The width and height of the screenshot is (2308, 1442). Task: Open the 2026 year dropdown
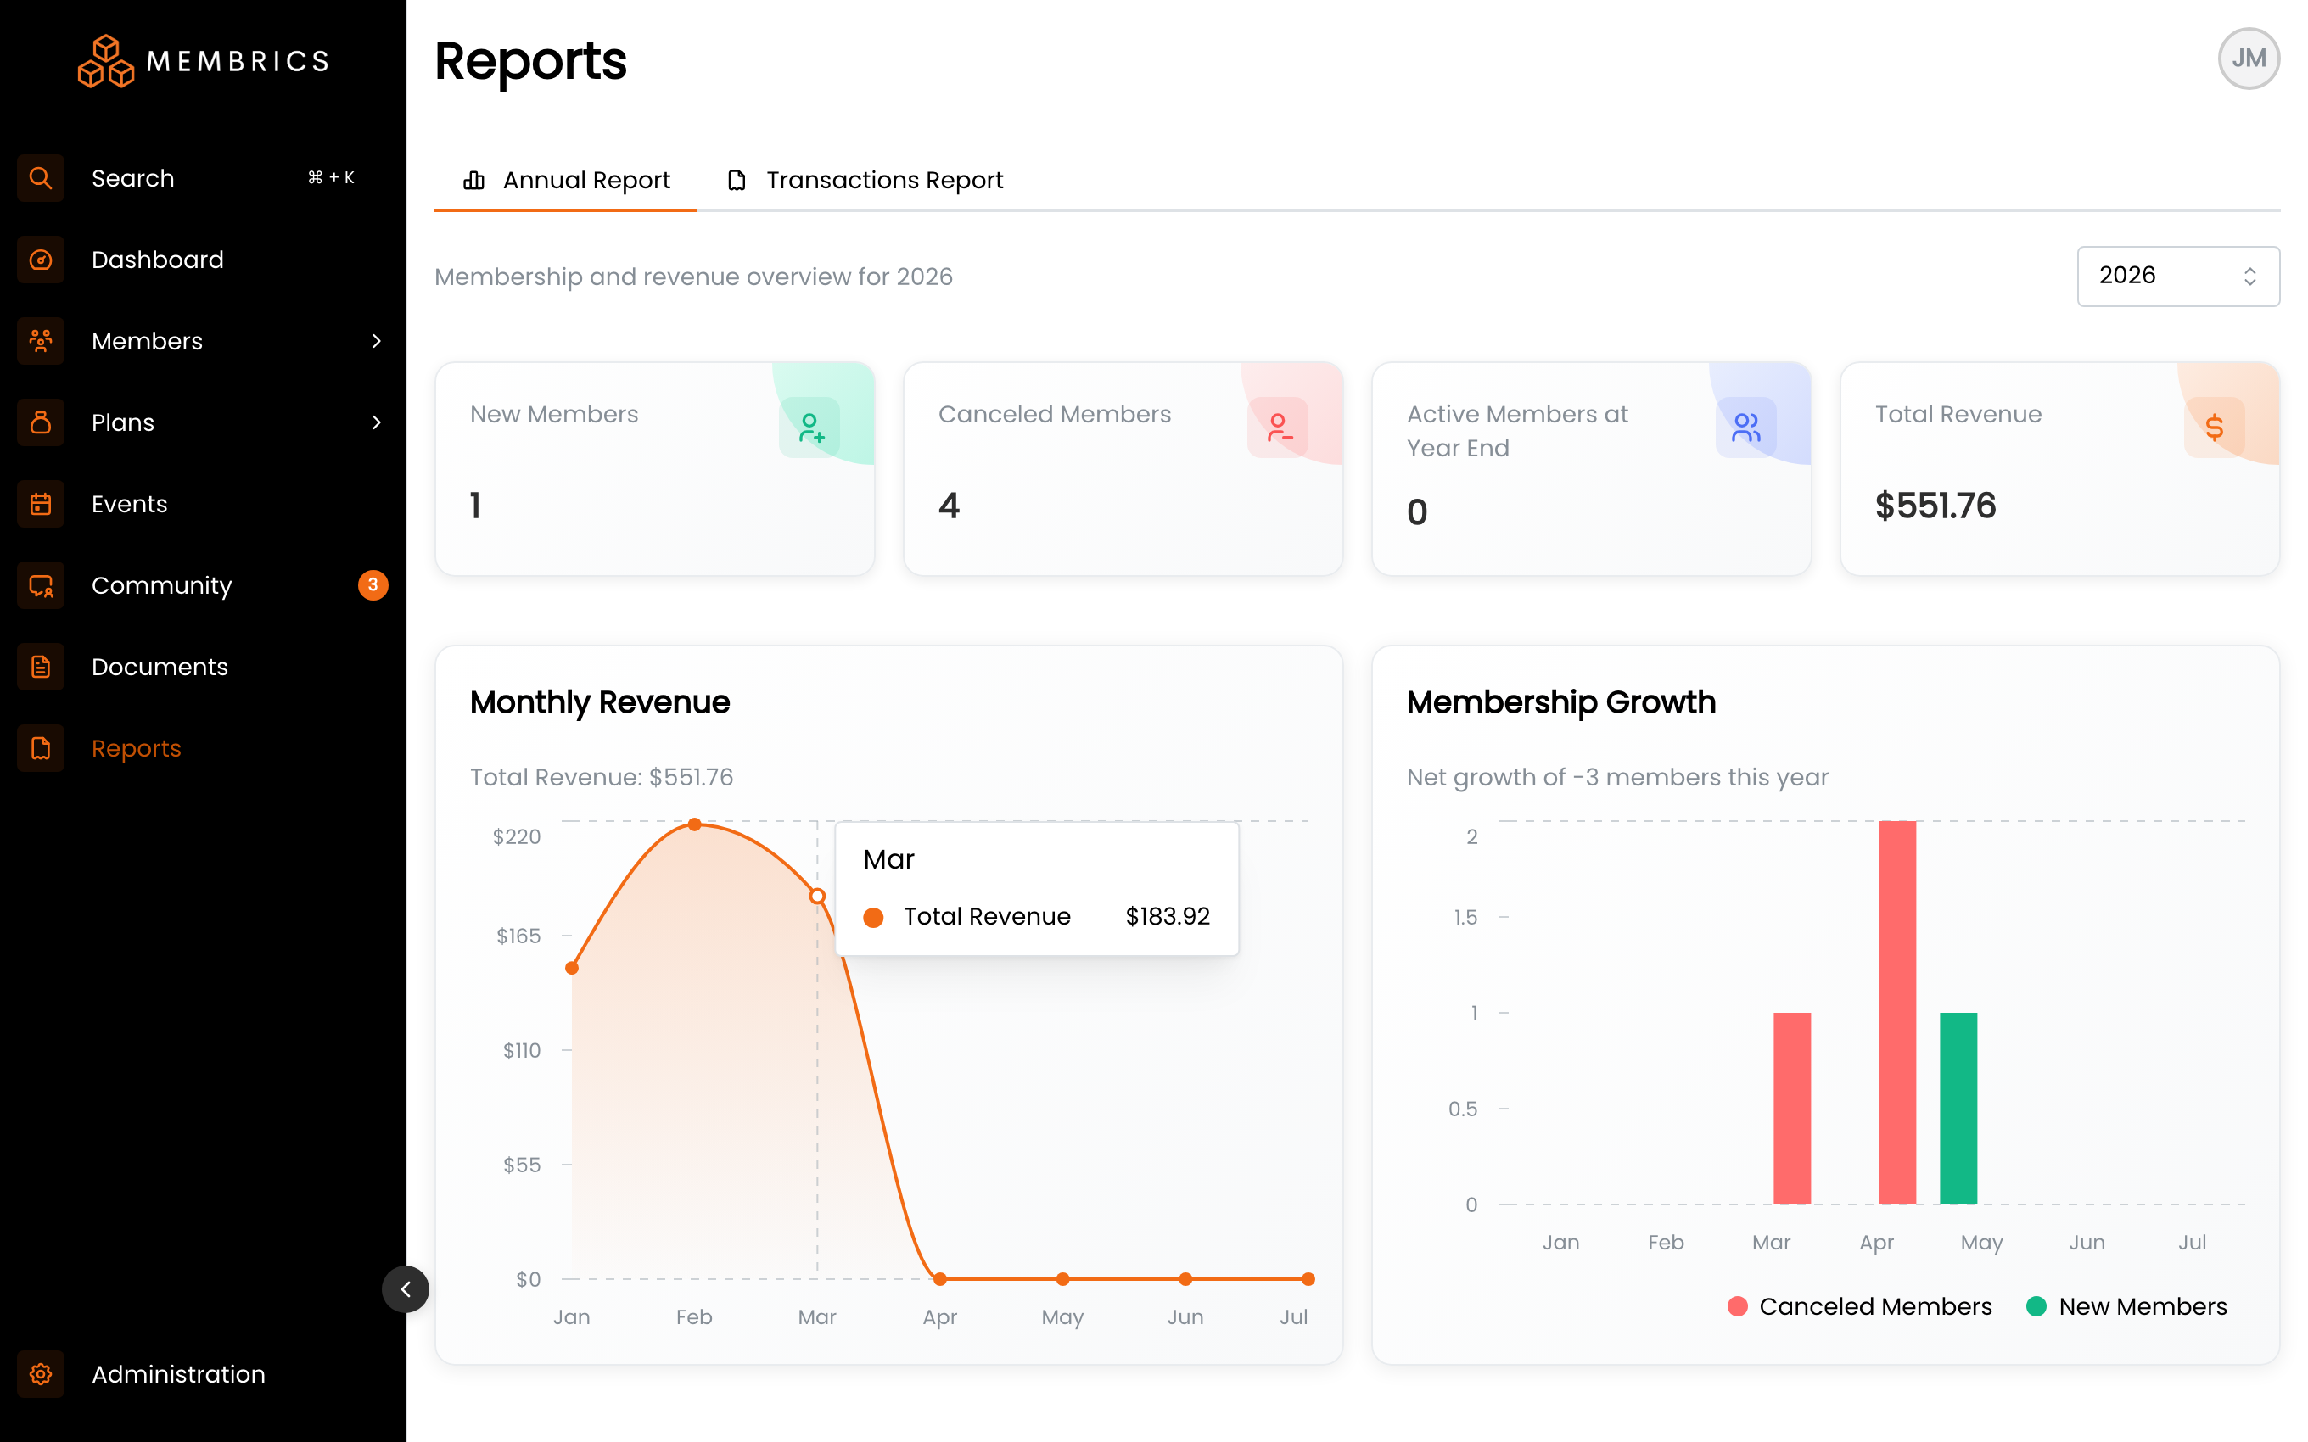point(2178,276)
